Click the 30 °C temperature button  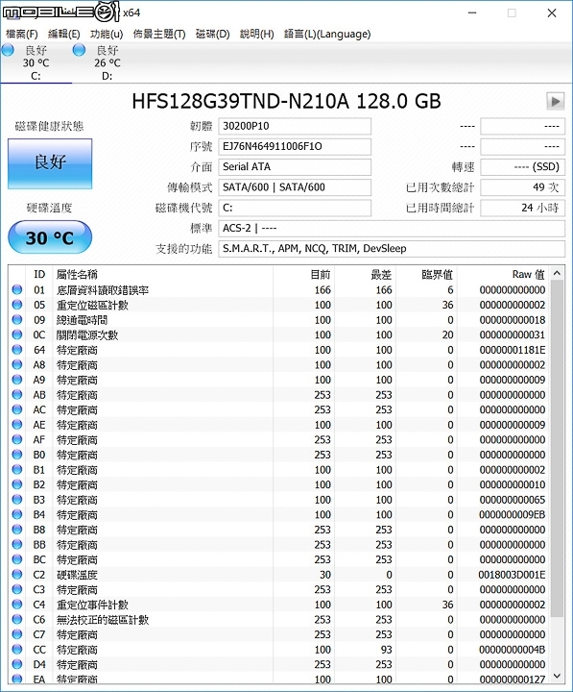(x=50, y=237)
